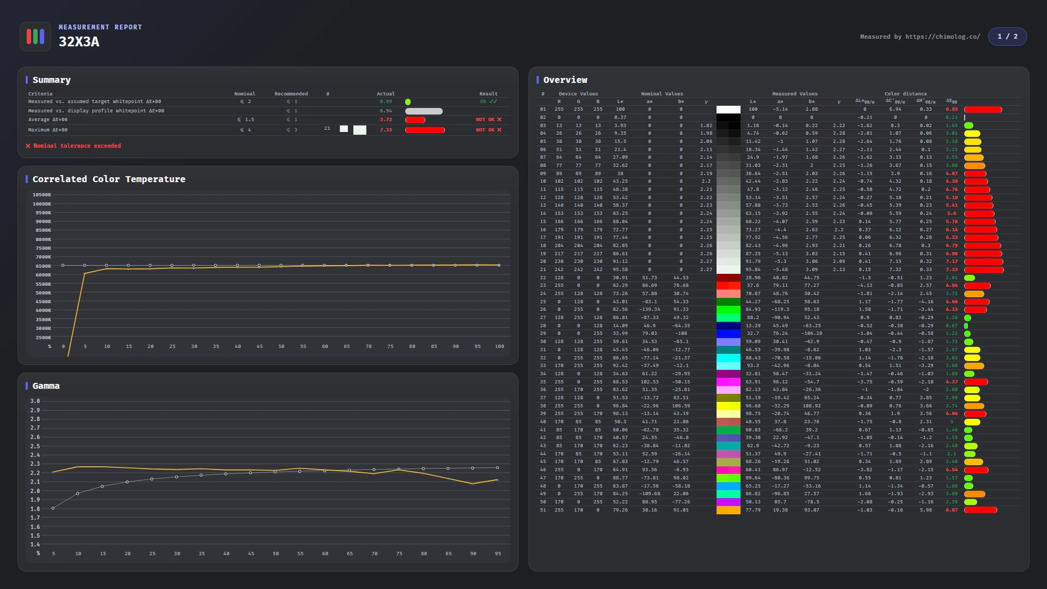1047x589 pixels.
Task: Click the color temperature data point at 100%
Action: pyautogui.click(x=499, y=265)
